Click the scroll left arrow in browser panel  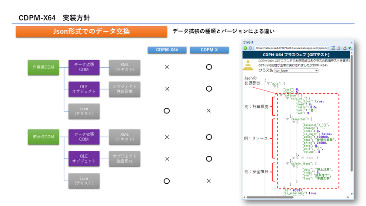click(244, 197)
